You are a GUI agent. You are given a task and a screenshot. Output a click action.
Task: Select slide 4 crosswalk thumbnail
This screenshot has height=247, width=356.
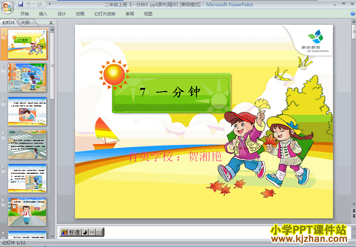click(27, 144)
